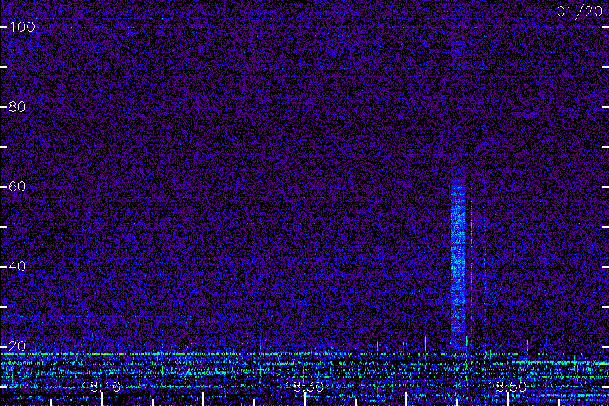The height and width of the screenshot is (406, 609).
Task: Click the 60 frequency axis label
Action: 17,187
